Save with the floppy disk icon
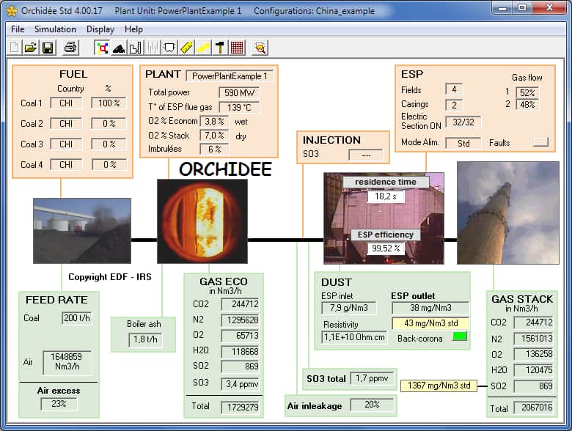 click(48, 48)
